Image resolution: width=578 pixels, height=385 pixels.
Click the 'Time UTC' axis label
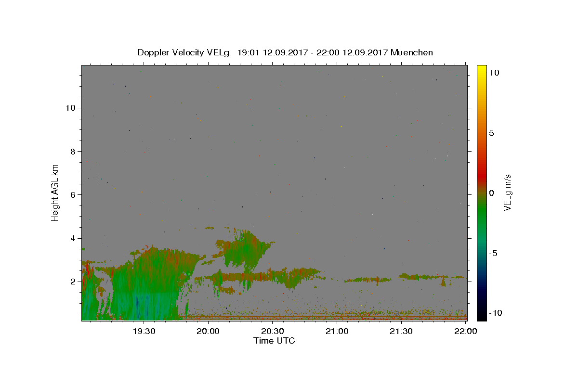[274, 341]
